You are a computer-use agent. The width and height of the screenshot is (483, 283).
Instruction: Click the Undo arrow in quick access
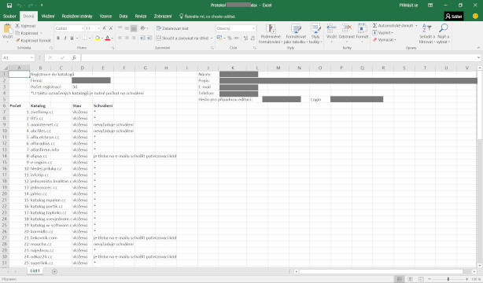click(20, 6)
